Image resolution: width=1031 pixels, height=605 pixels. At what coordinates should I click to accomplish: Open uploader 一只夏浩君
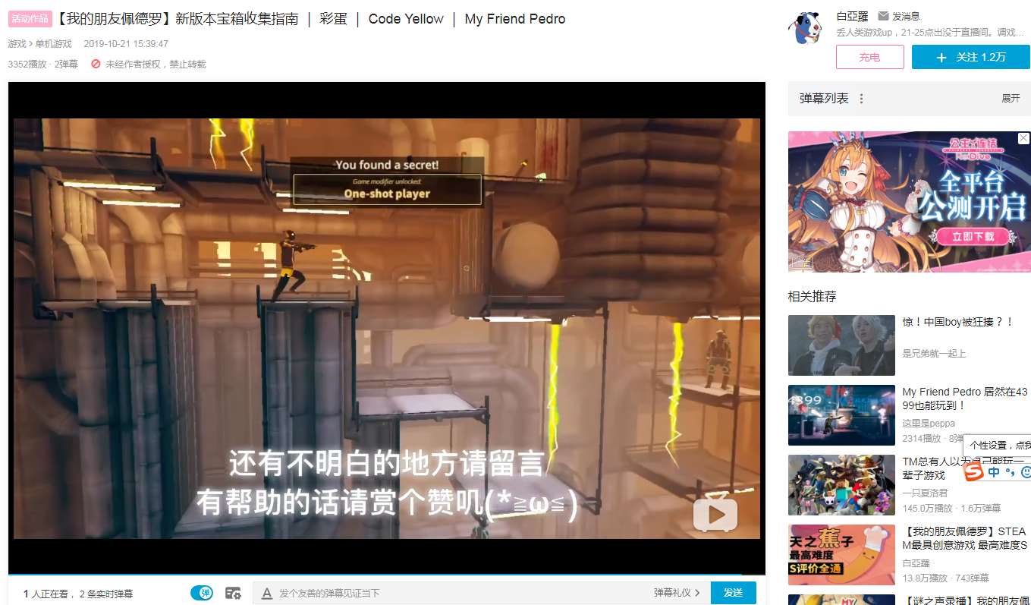click(x=925, y=493)
